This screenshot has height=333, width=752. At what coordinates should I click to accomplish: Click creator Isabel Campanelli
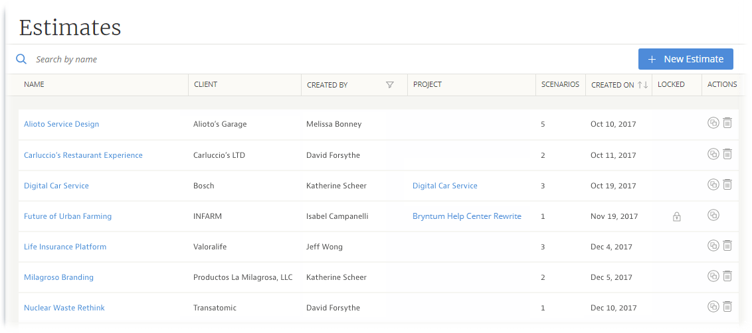[x=337, y=216]
